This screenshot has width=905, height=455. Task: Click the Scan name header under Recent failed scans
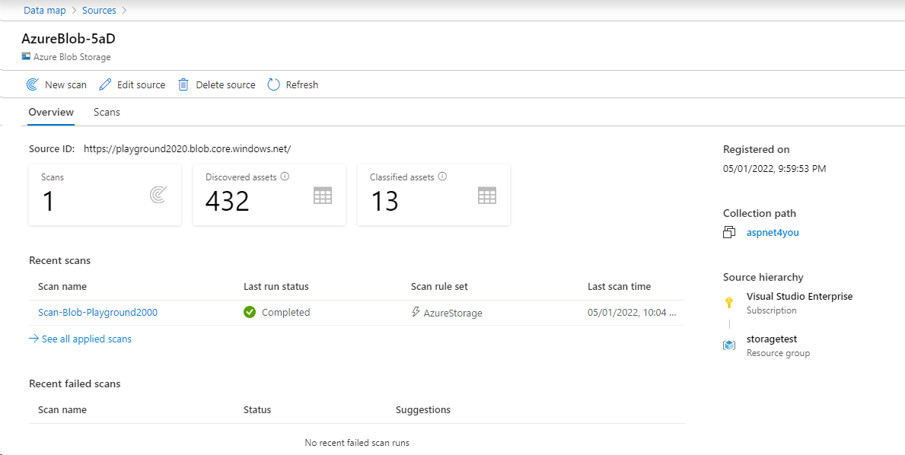click(x=62, y=410)
